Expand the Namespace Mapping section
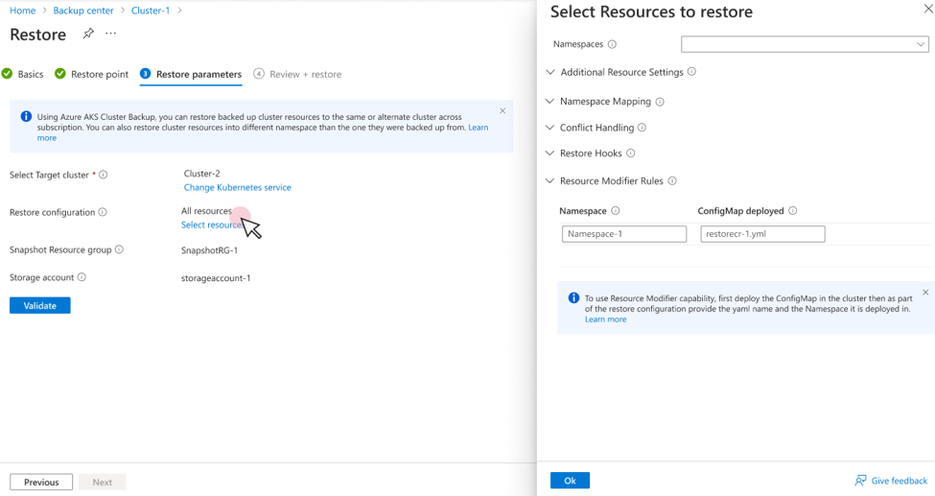Image resolution: width=935 pixels, height=496 pixels. tap(550, 101)
